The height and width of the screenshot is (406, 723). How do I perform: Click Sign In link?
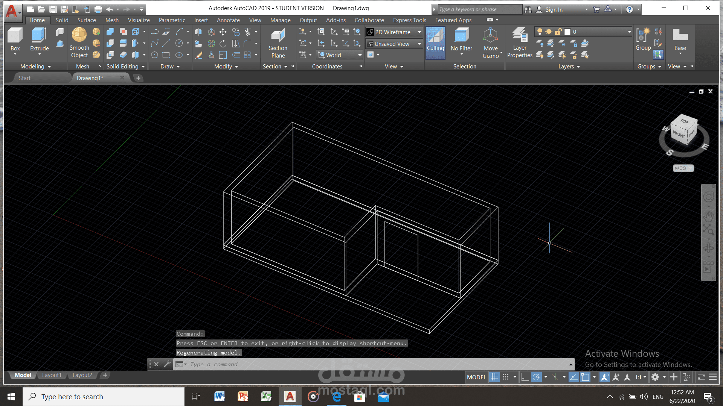(554, 9)
